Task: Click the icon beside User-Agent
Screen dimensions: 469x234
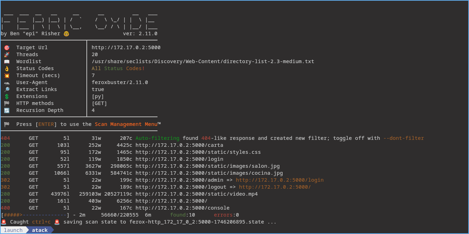Action: (7, 83)
